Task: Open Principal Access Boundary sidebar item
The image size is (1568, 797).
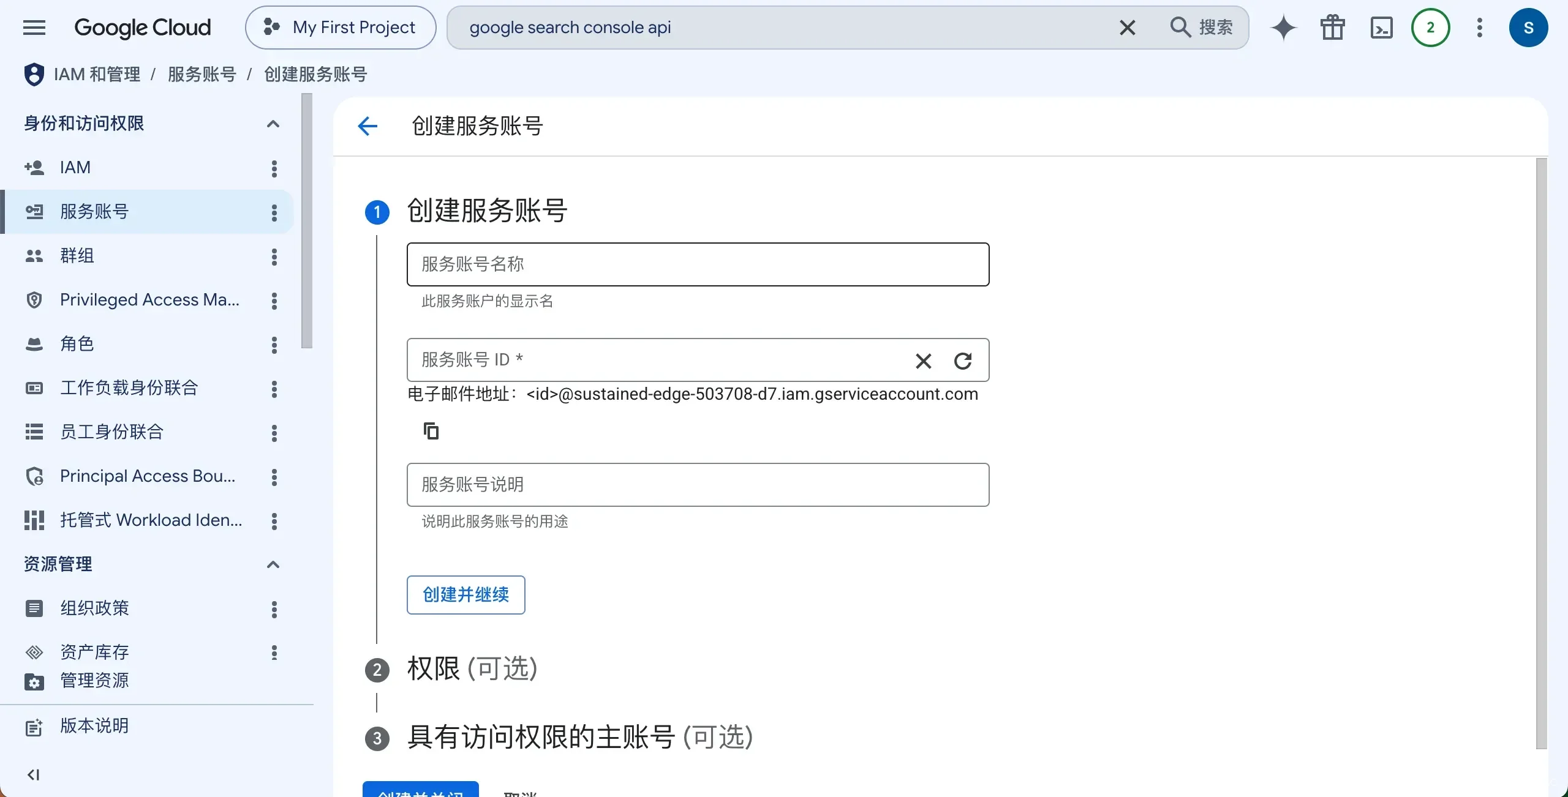Action: tap(148, 476)
